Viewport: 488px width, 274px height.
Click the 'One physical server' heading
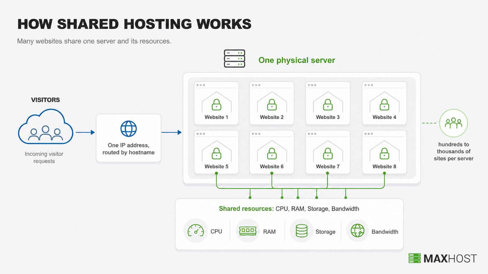point(297,60)
